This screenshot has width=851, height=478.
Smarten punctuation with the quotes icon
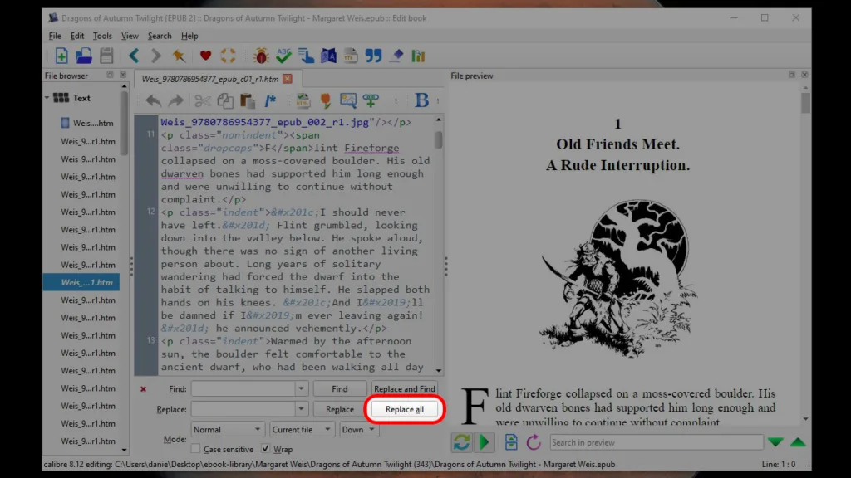pos(373,55)
